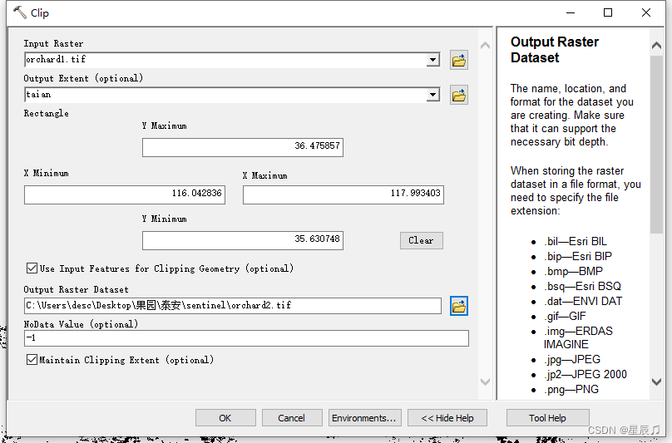Click the Clip tool hammer icon

coord(20,12)
